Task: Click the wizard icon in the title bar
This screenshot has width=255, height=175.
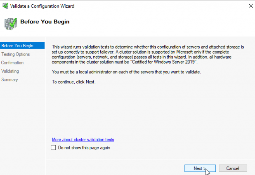Action: [x=5, y=6]
